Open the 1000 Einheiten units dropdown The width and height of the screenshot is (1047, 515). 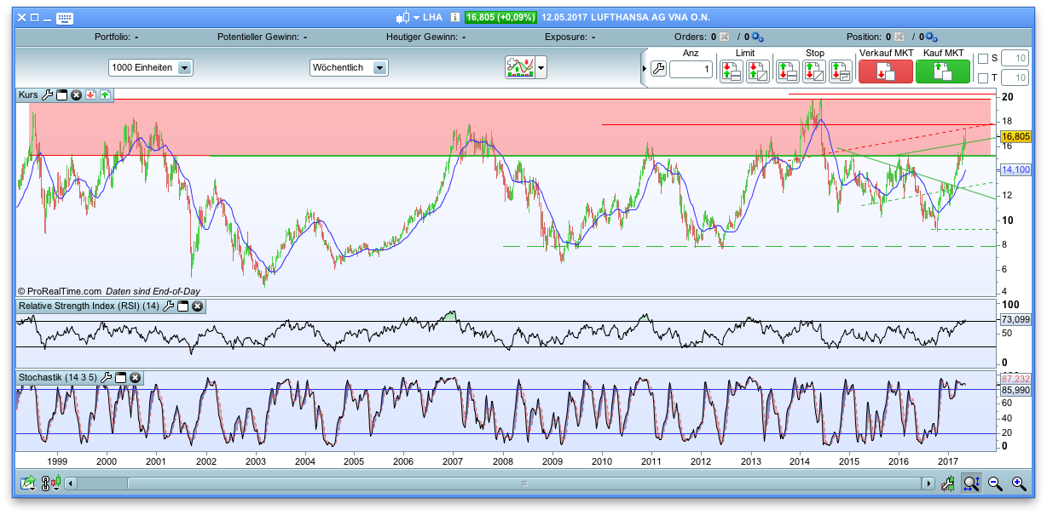pyautogui.click(x=150, y=68)
